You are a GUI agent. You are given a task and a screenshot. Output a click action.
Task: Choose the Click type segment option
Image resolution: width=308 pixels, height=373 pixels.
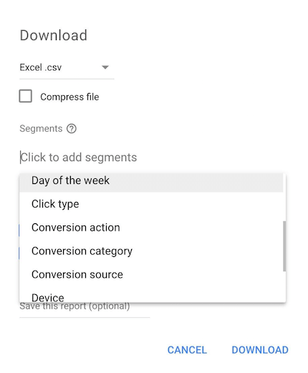click(151, 204)
